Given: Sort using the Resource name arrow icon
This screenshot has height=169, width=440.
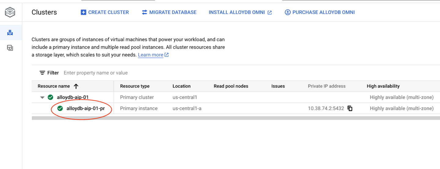Looking at the screenshot, I should (76, 86).
